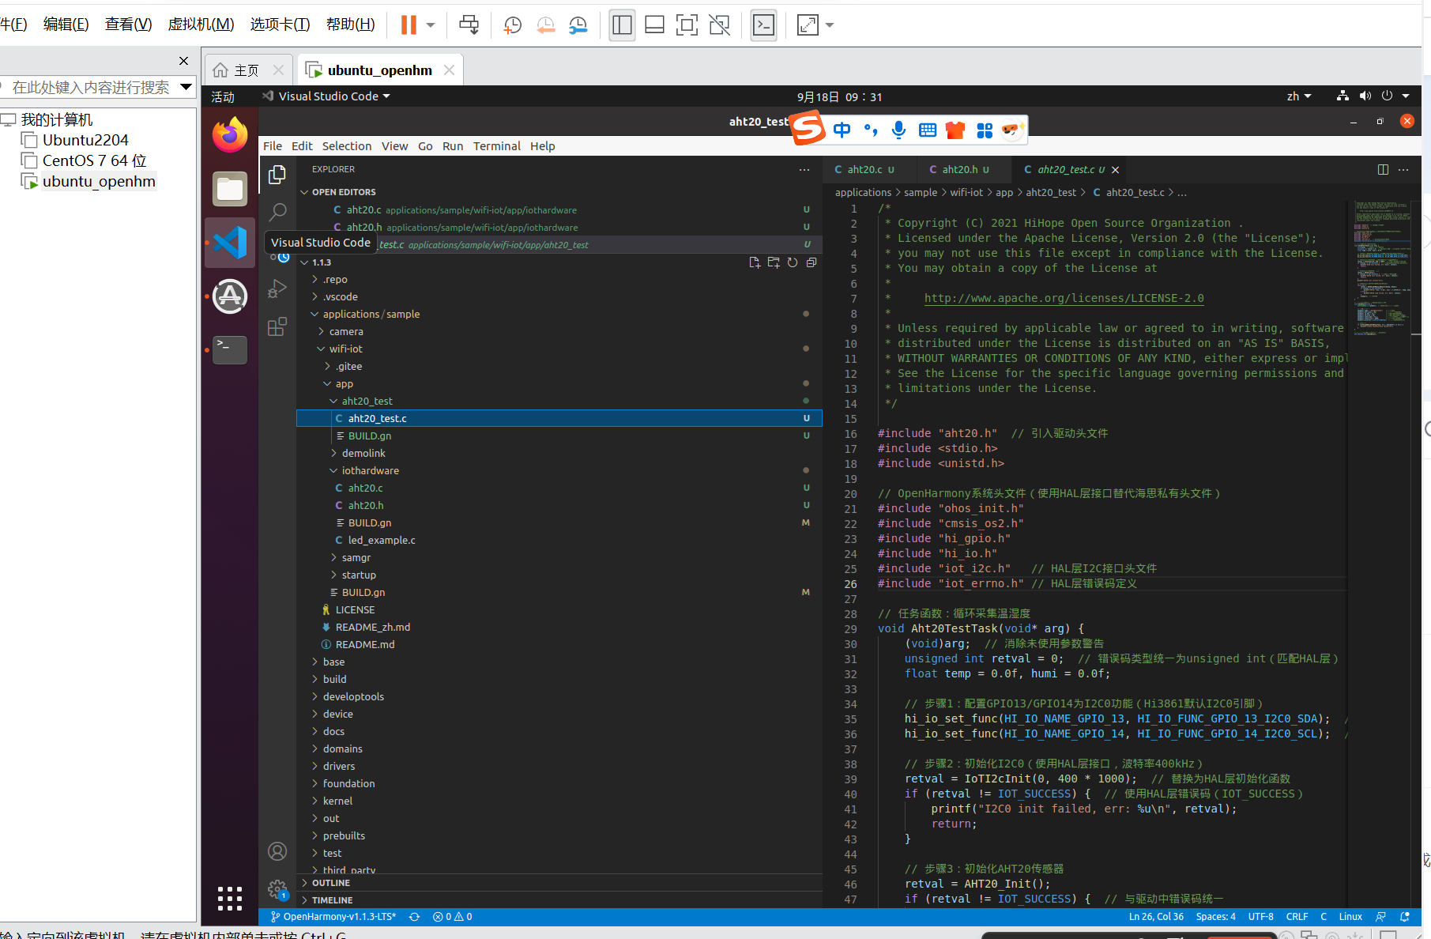Click Spaces: 4 indentation setting
Viewport: 1431px width, 939px height.
coord(1216,917)
